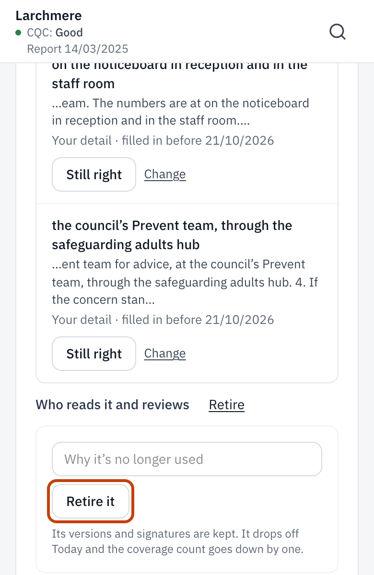Click the Retire it button

(x=91, y=501)
